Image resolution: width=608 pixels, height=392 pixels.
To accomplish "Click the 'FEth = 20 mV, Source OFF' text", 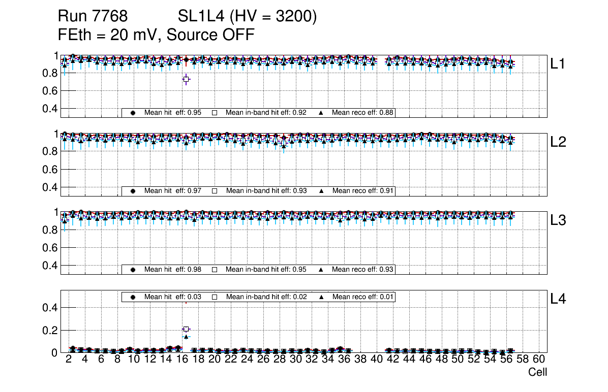I will (156, 35).
